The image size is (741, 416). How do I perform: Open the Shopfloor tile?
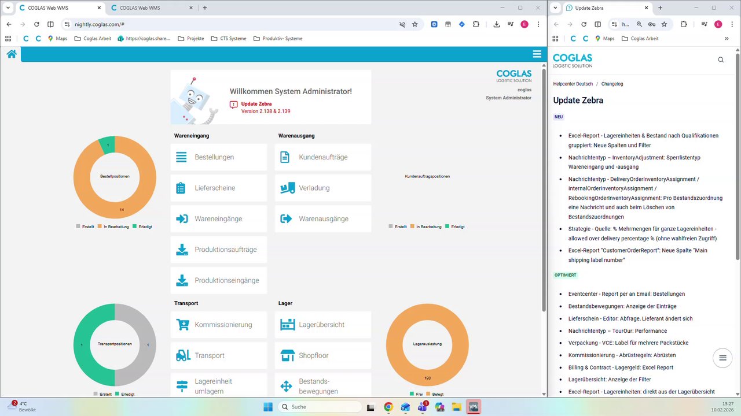(323, 355)
